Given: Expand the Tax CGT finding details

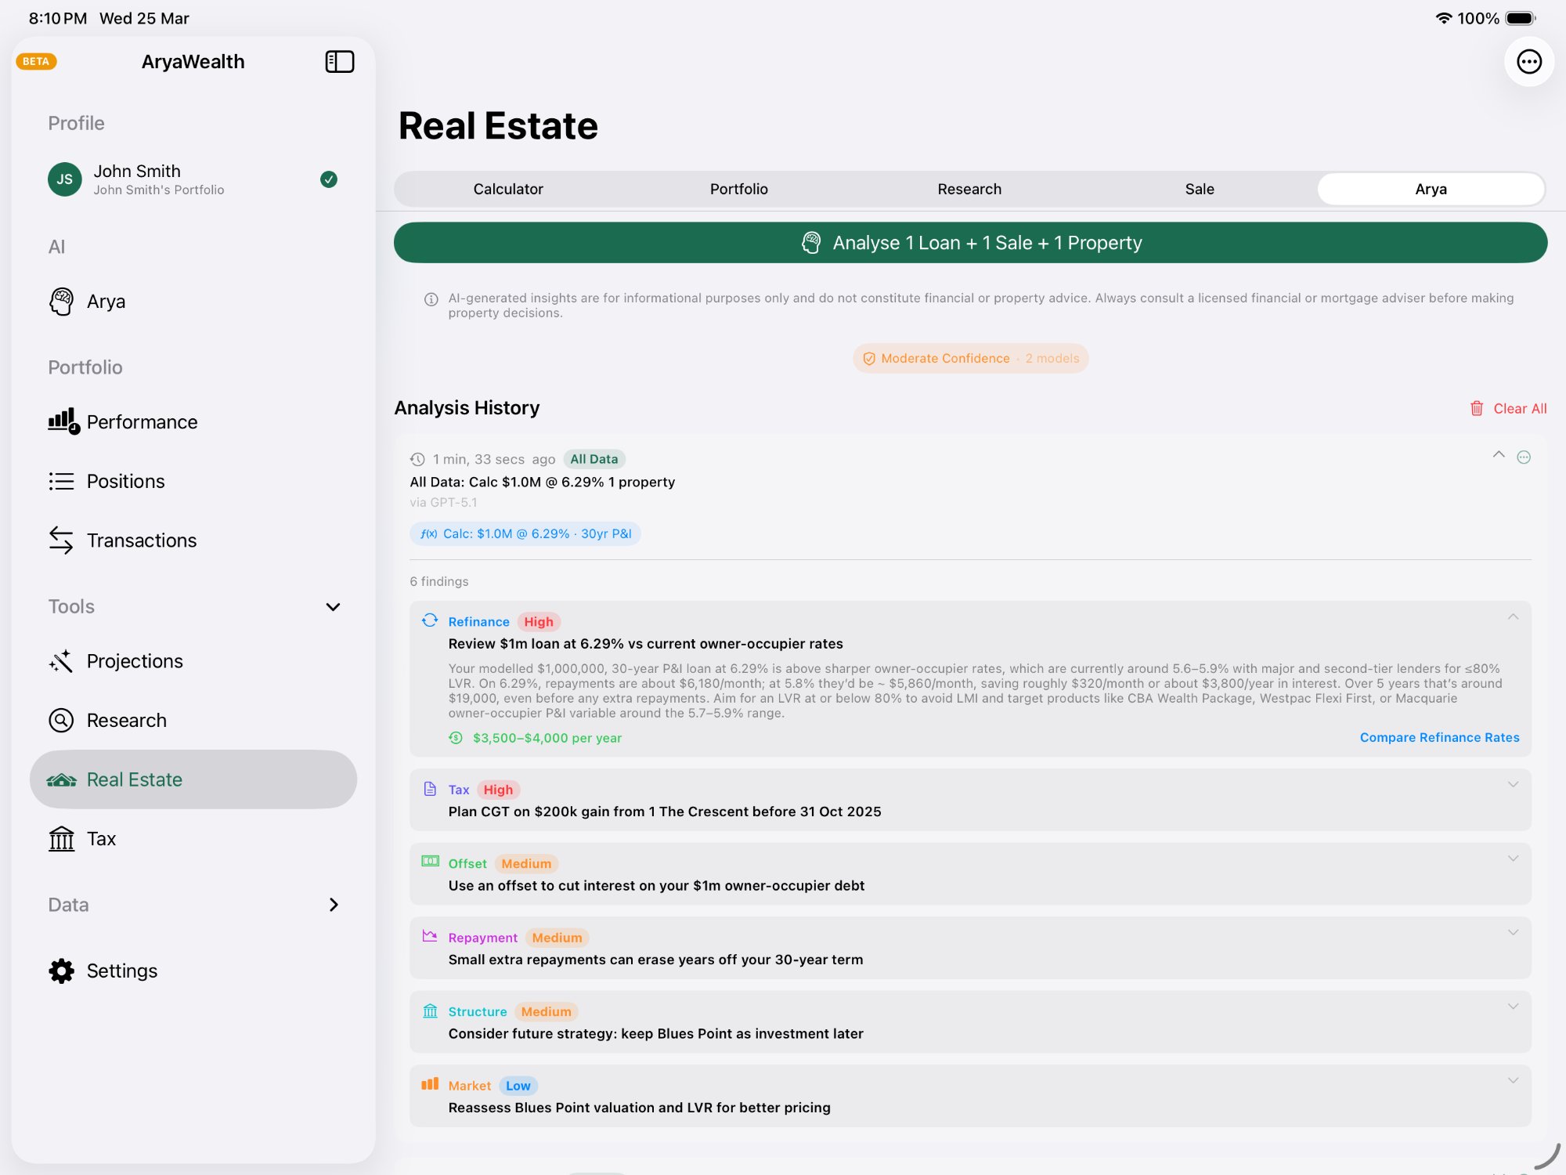Looking at the screenshot, I should (x=1513, y=783).
